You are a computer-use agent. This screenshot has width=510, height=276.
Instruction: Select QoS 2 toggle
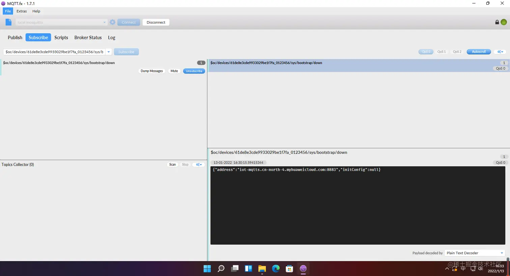[457, 52]
